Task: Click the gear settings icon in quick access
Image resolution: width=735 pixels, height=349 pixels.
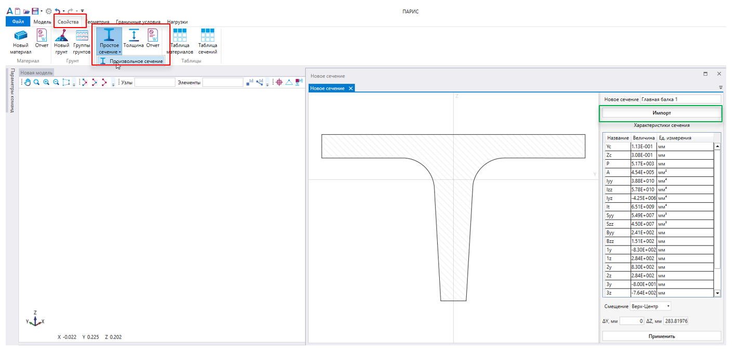Action: [x=49, y=11]
